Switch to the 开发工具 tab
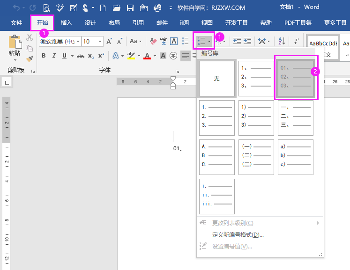Viewport: 350px width, 270px height. [237, 23]
